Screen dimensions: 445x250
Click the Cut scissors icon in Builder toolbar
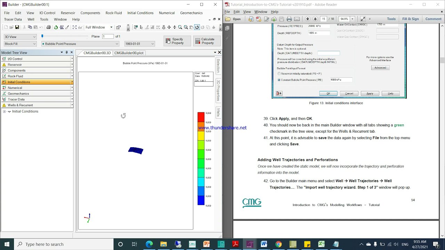point(24,27)
